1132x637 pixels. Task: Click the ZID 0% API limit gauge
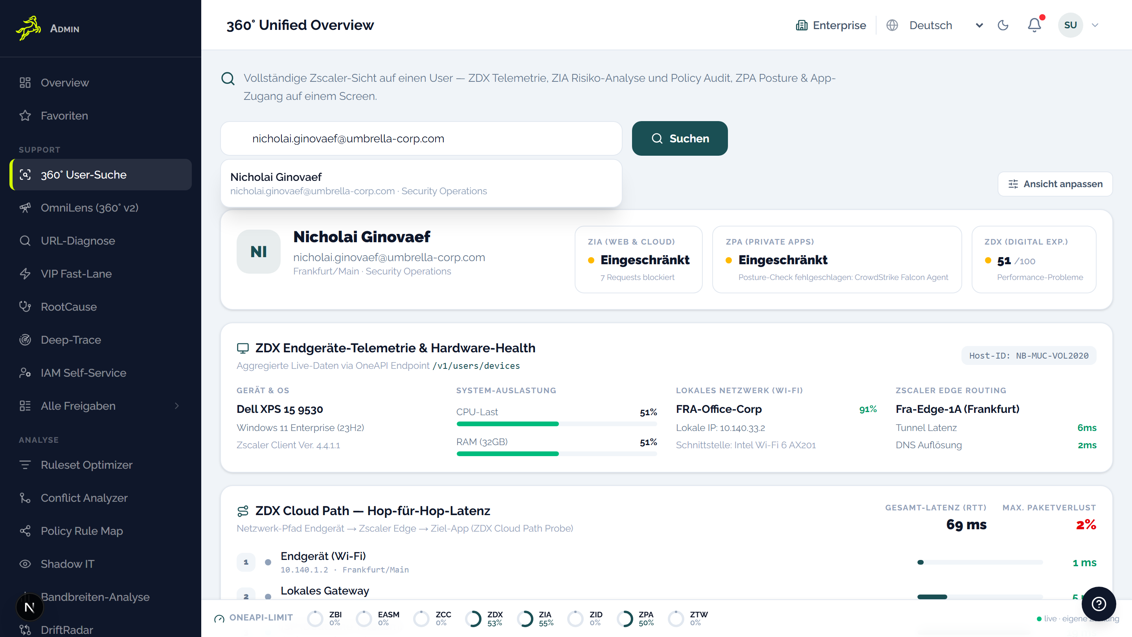[x=585, y=619]
